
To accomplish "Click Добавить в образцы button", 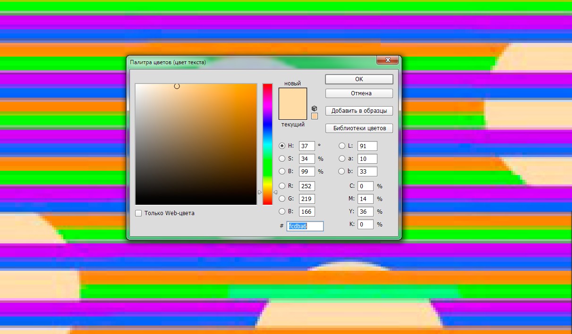I will coord(359,111).
